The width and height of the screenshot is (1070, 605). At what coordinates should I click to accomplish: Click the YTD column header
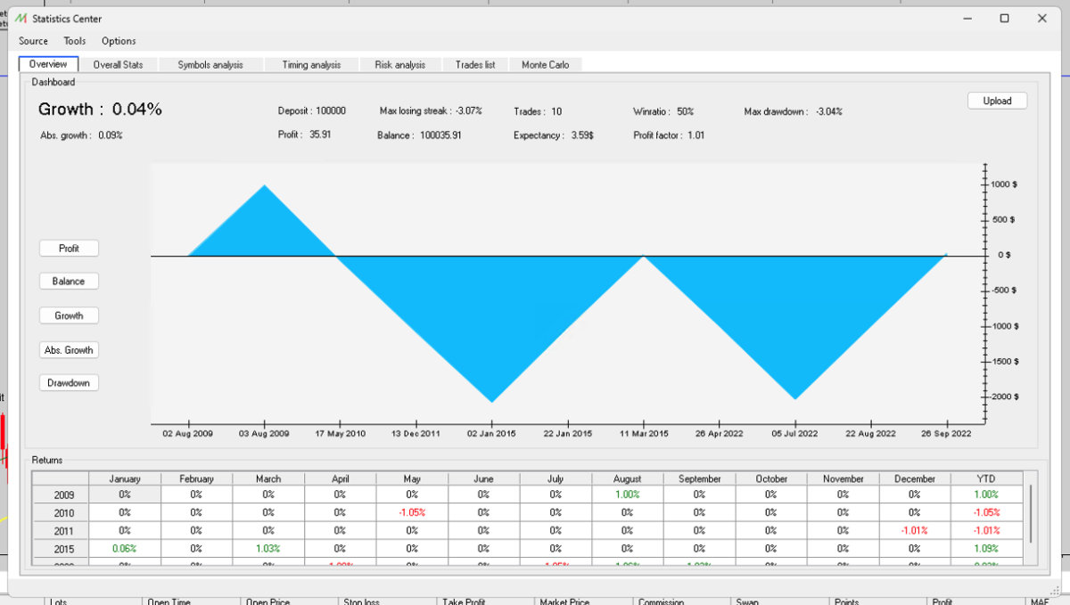point(985,478)
